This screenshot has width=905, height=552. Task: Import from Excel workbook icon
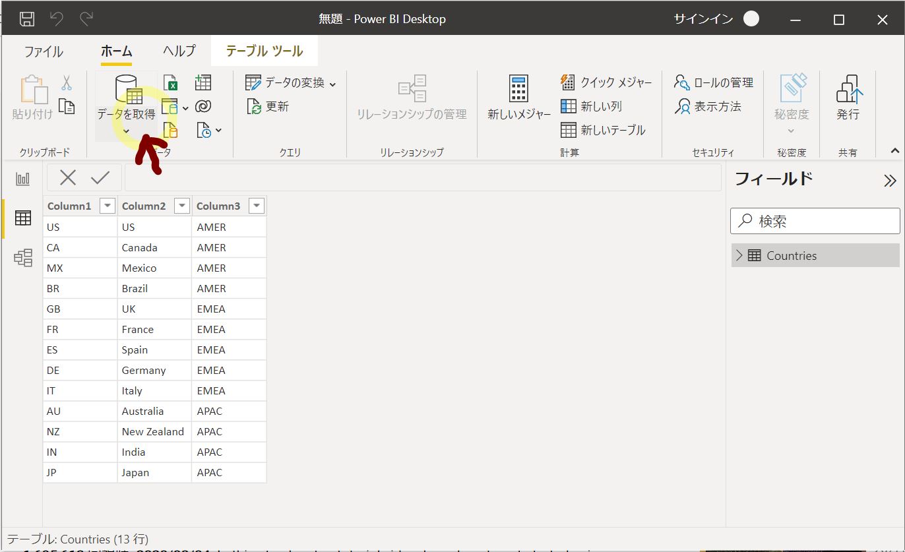pos(170,83)
